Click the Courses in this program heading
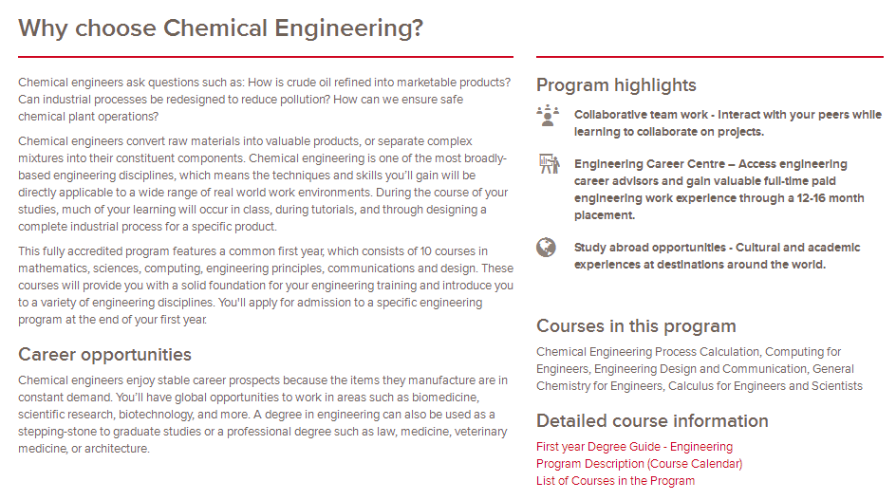Viewport: 896px width, 500px height. (x=636, y=326)
